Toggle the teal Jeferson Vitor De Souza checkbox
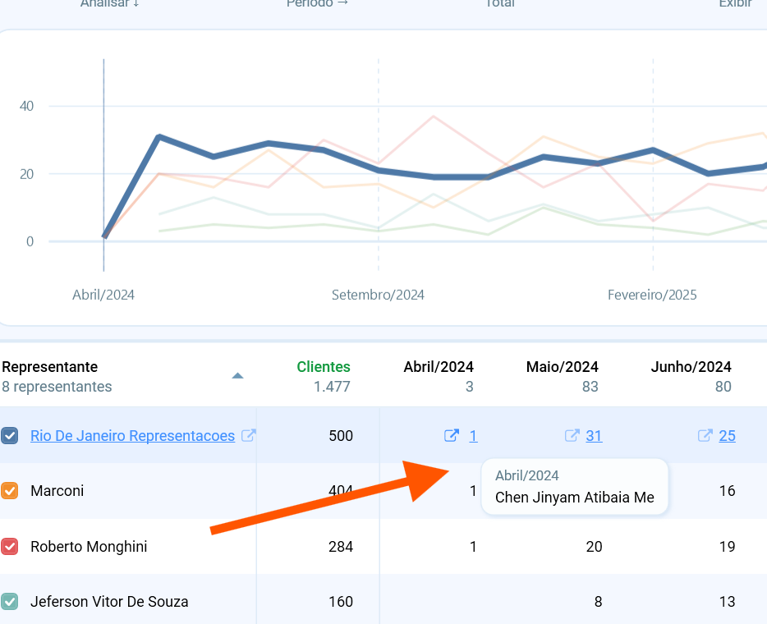Viewport: 767px width, 624px height. (9, 602)
